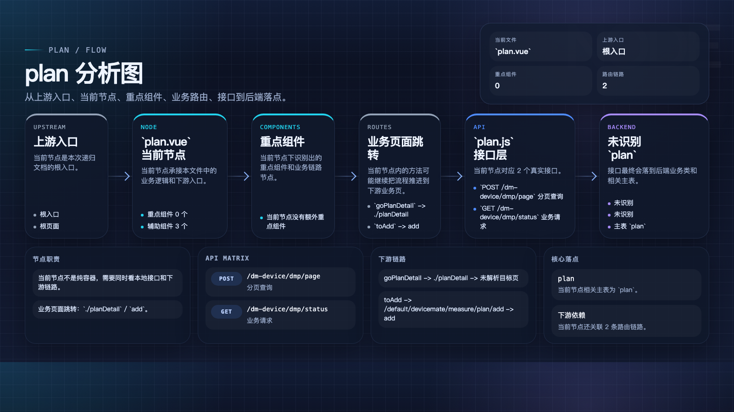Select the subtitle '从上游入口、当前节点...' text
Viewport: 734px width, 412px height.
[x=157, y=97]
